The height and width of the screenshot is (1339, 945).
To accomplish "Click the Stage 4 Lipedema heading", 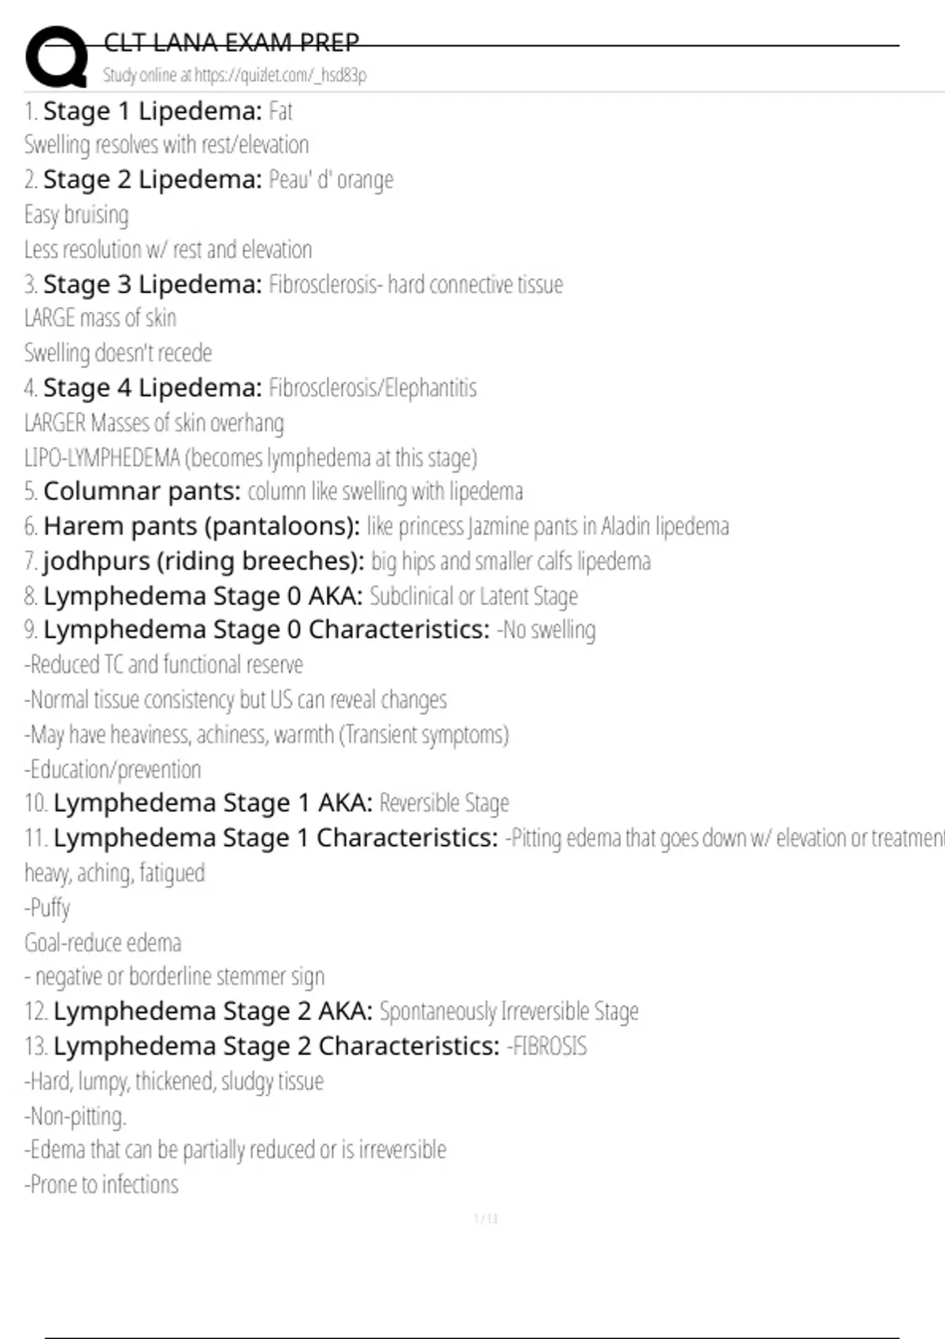I will click(152, 388).
